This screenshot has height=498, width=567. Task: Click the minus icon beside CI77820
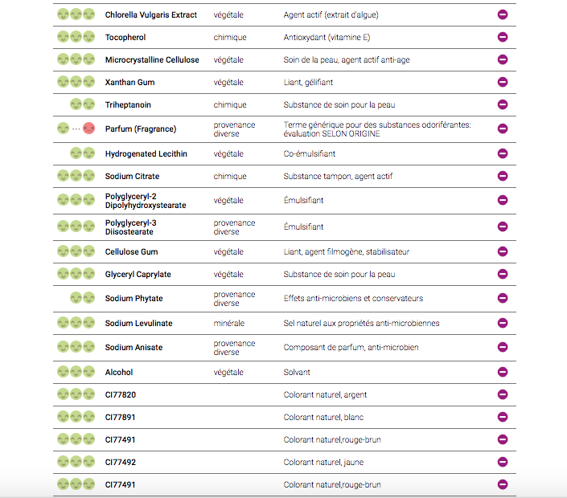(x=503, y=394)
